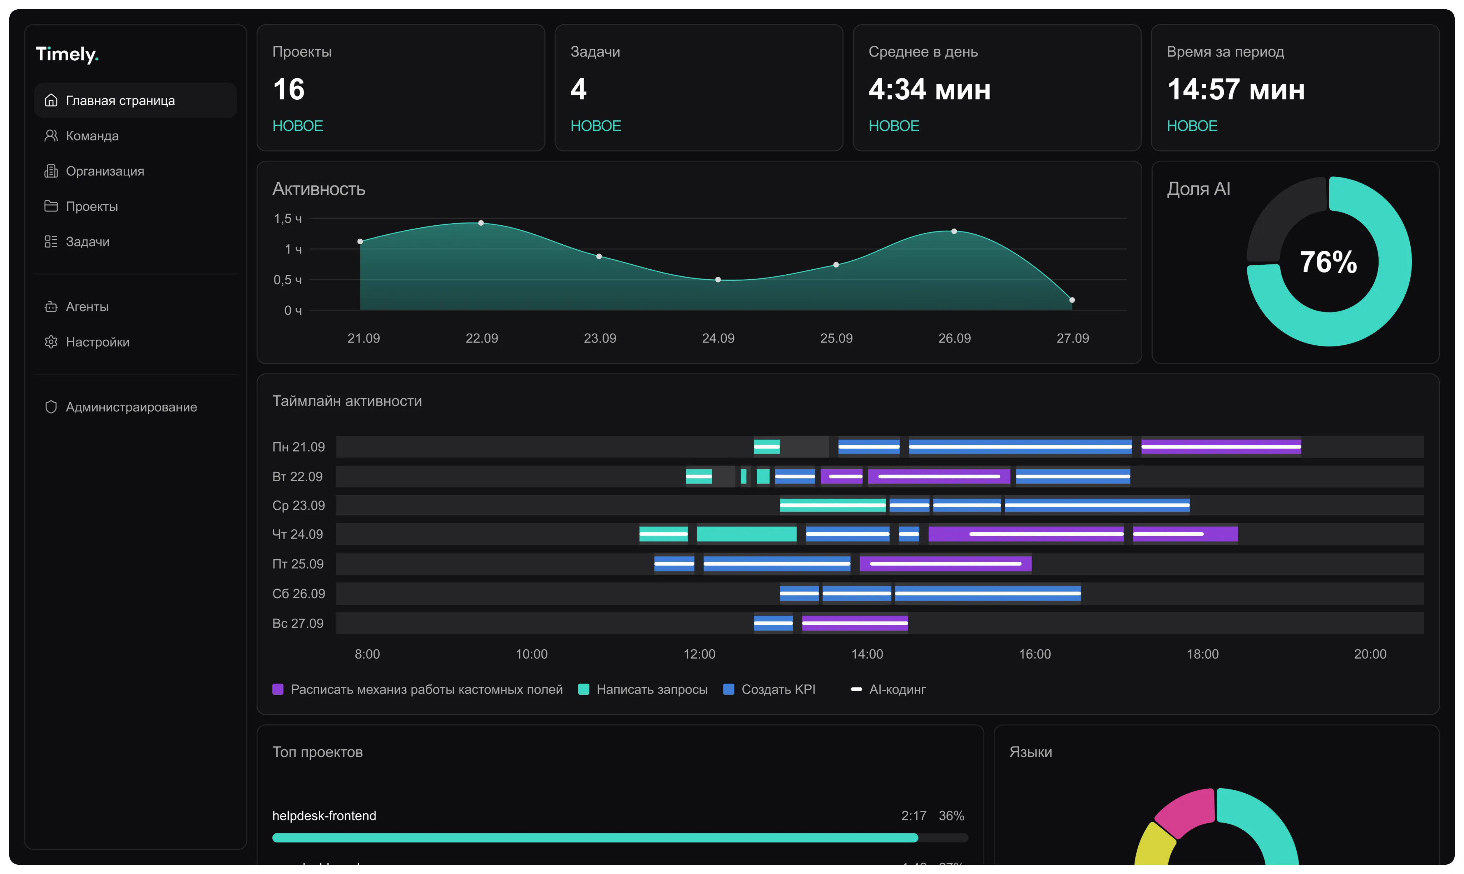Open Настройки in the sidebar
1464x874 pixels.
click(x=135, y=342)
